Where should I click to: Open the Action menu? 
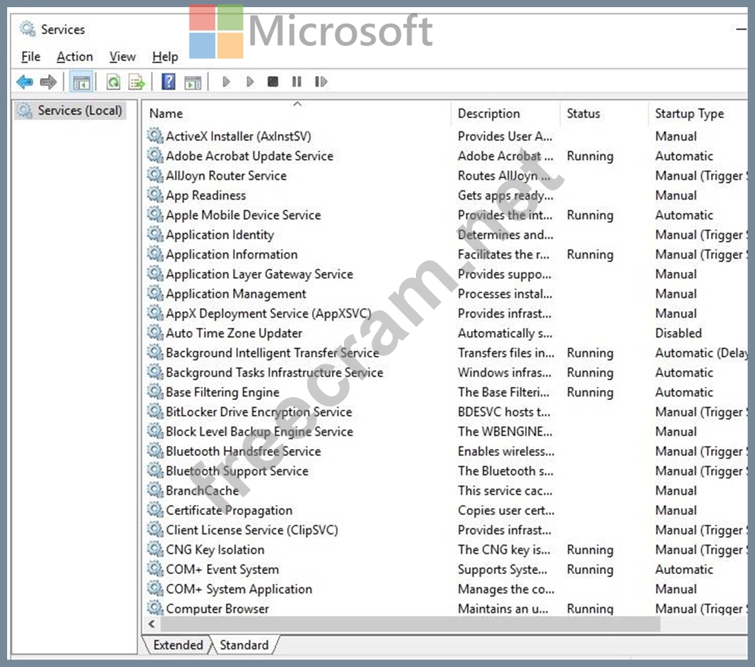pyautogui.click(x=75, y=57)
